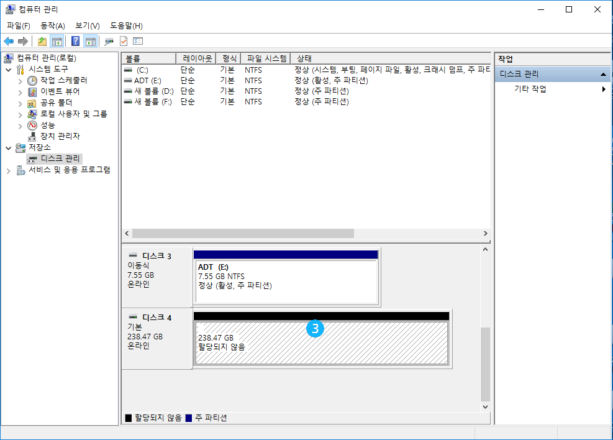Screen dimensions: 613x440
Task: Collapse the 시스템 도구 tree node
Action: point(9,70)
